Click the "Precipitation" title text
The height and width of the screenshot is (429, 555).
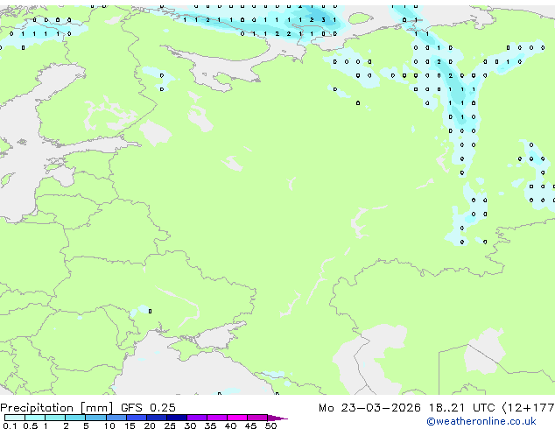point(37,408)
